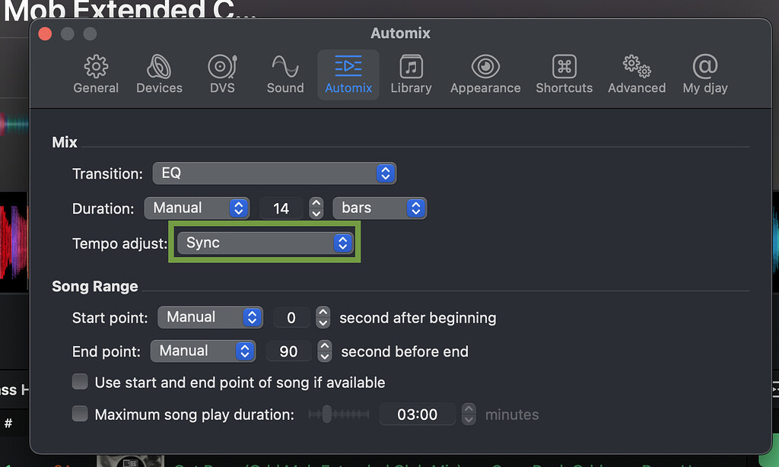
Task: Enable maximum song play duration
Action: point(80,414)
